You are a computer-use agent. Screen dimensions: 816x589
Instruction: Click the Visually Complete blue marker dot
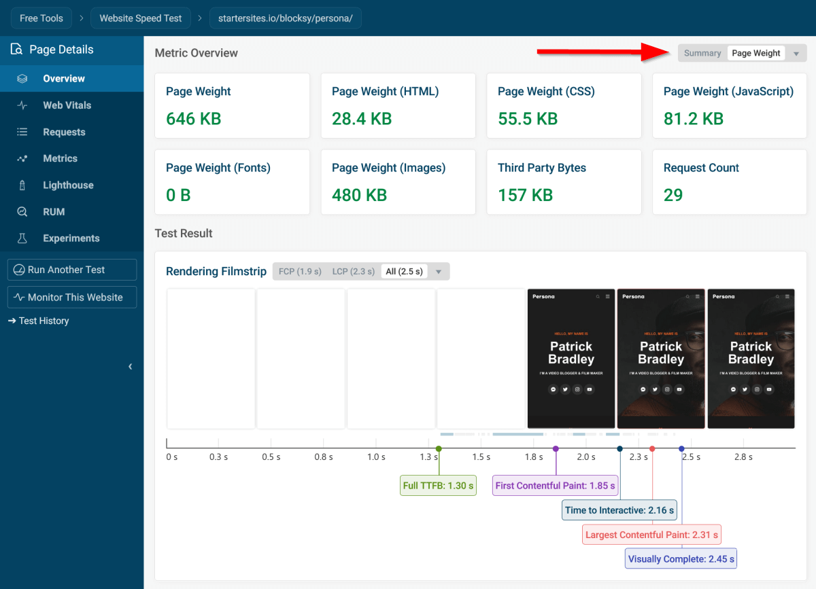[681, 448]
